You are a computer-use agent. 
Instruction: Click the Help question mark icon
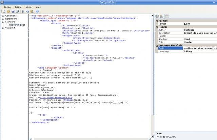pos(37,11)
